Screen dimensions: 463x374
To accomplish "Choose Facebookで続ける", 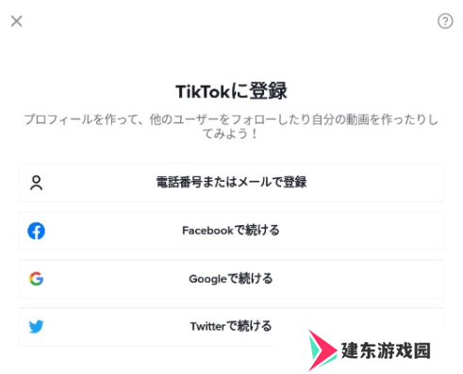I will pos(231,231).
